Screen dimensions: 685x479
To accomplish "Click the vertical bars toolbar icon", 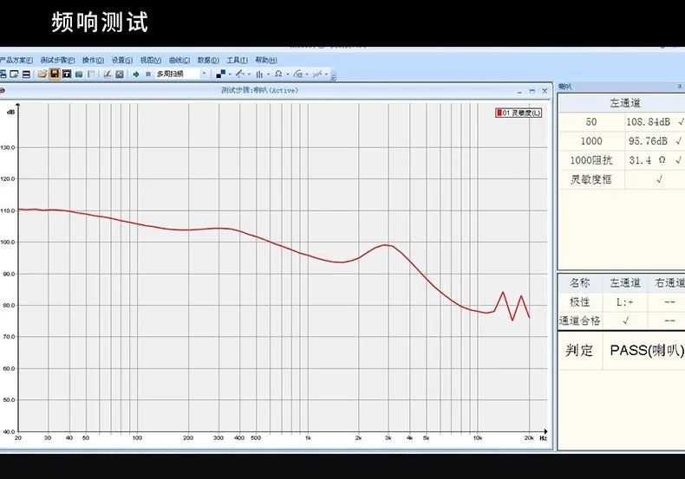I will (x=259, y=74).
